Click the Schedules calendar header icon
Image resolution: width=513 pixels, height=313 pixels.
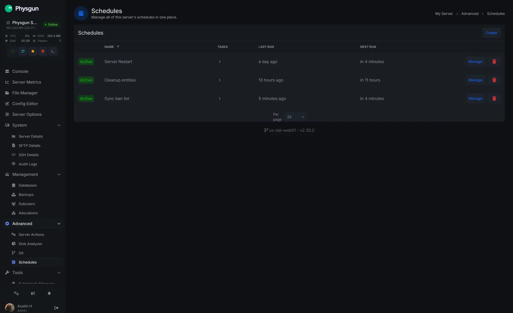81,13
